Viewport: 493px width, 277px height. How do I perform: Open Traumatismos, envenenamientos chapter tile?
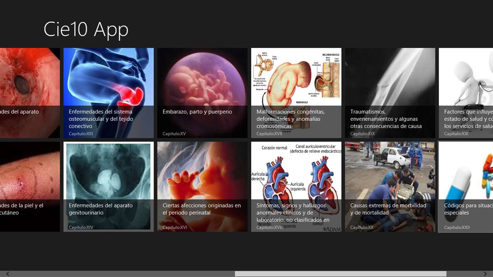click(x=390, y=93)
